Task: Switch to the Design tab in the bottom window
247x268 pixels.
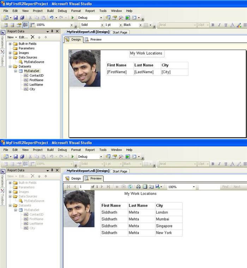Action: tap(73, 178)
